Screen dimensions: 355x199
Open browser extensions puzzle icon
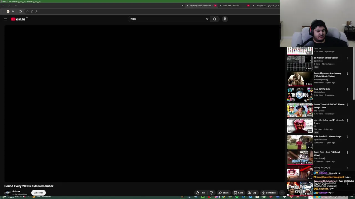coord(21,11)
